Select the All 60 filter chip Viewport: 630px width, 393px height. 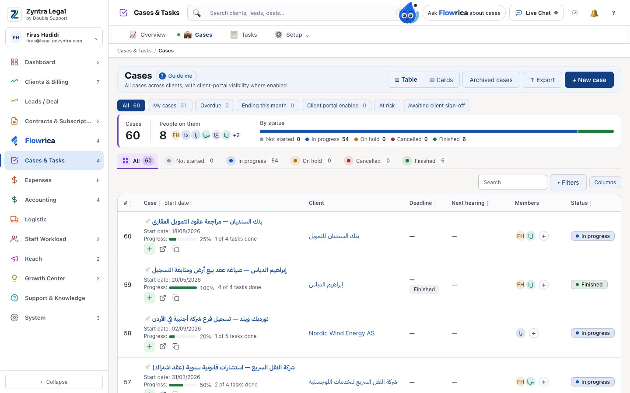pyautogui.click(x=131, y=106)
